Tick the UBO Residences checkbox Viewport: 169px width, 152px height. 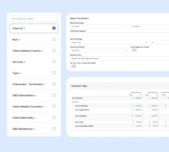pos(54,129)
